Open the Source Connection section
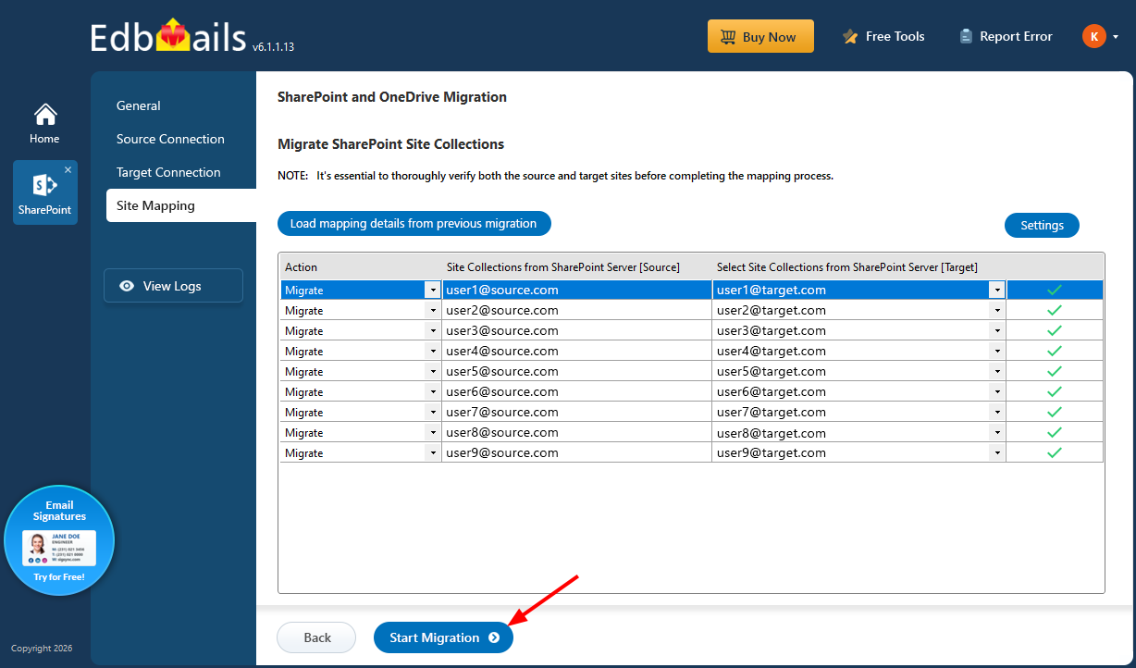 click(x=170, y=139)
